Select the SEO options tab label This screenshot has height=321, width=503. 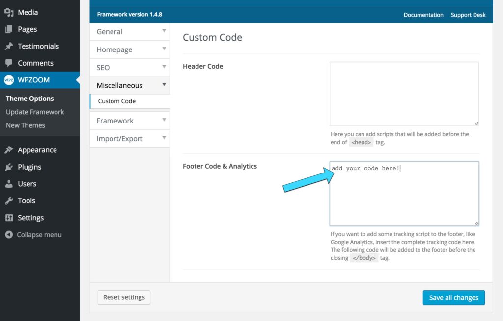coord(103,68)
